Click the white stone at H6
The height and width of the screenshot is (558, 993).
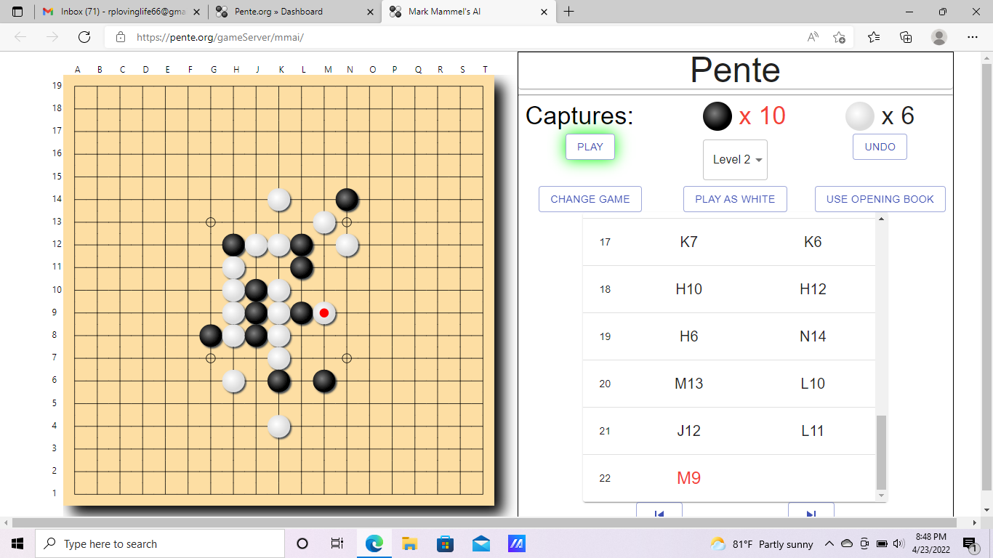pos(233,381)
